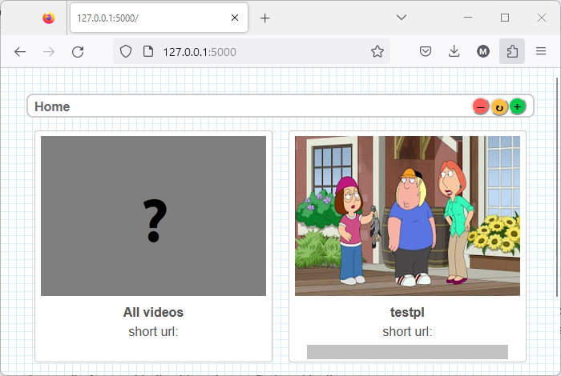Reload the page with refresh icon
The height and width of the screenshot is (376, 561).
[x=78, y=52]
